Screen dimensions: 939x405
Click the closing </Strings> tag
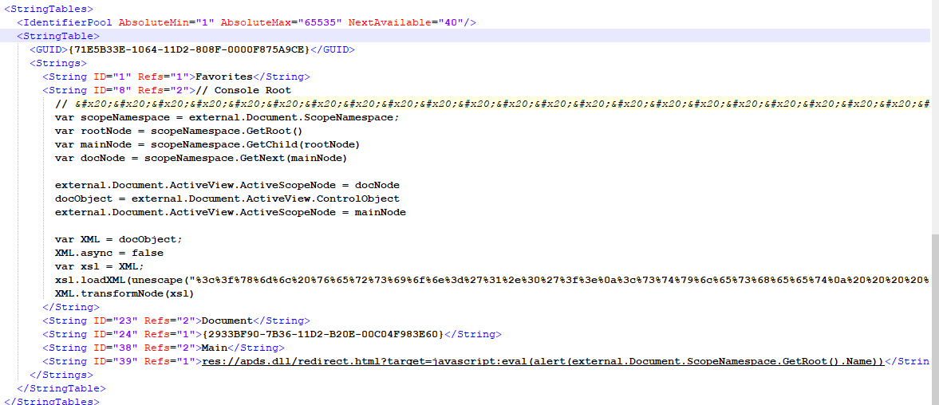(61, 375)
